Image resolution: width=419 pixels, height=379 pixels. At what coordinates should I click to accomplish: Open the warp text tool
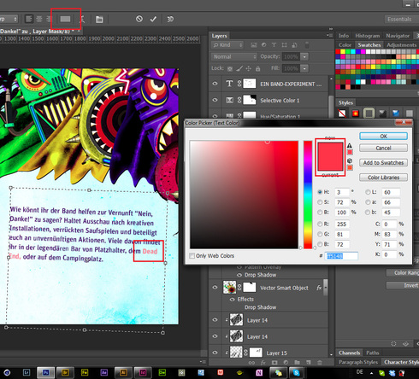click(x=82, y=19)
